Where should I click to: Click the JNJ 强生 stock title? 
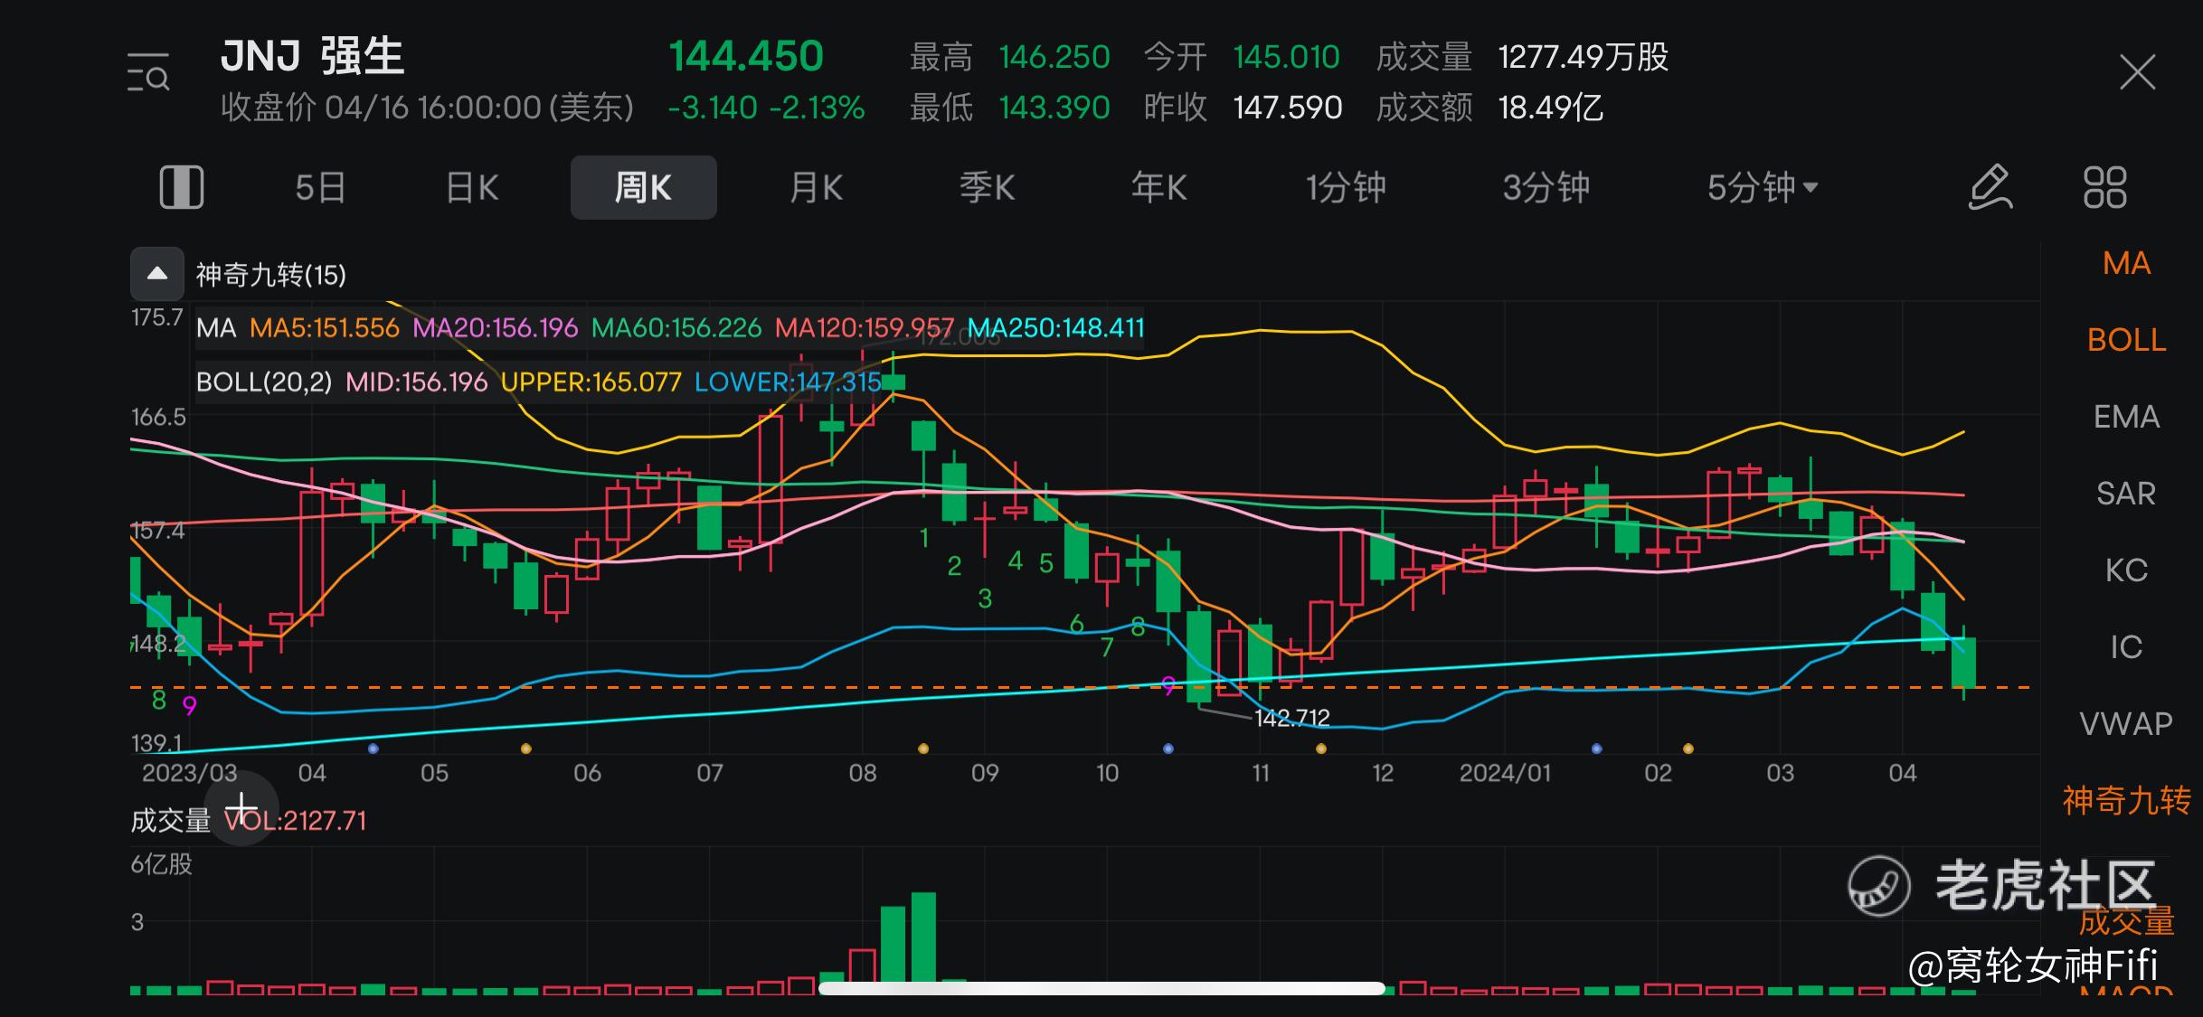pos(312,56)
